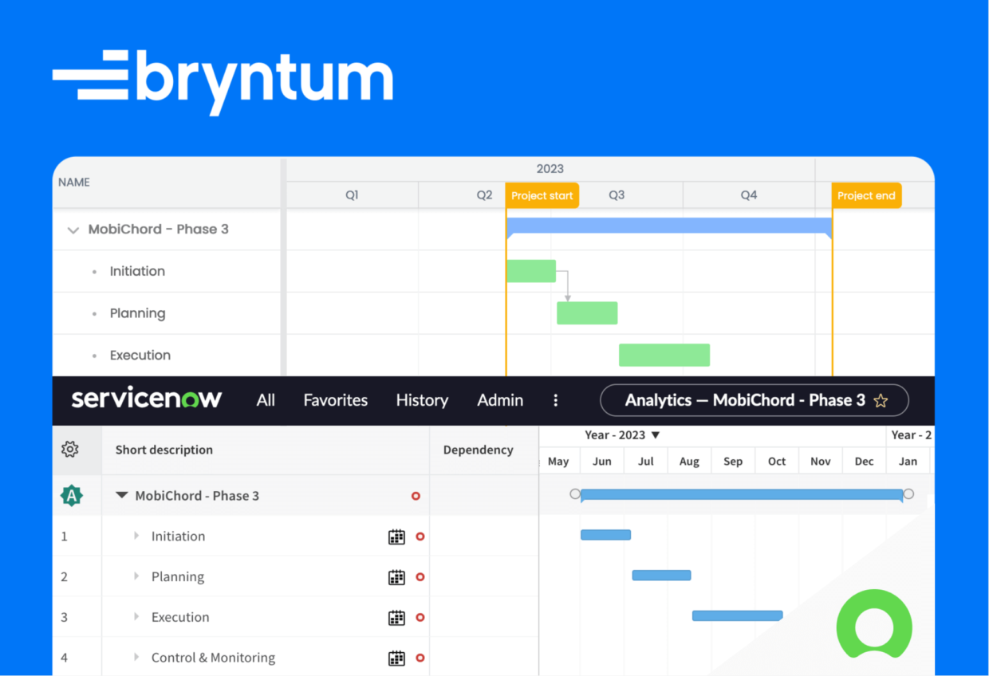Open the History menu
The image size is (989, 676).
(x=422, y=400)
